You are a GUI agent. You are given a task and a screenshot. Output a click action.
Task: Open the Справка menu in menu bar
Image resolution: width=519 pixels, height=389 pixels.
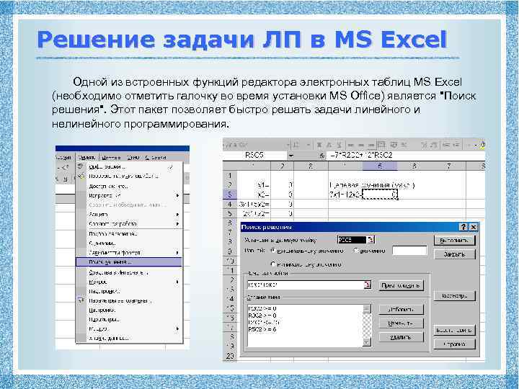pyautogui.click(x=156, y=158)
